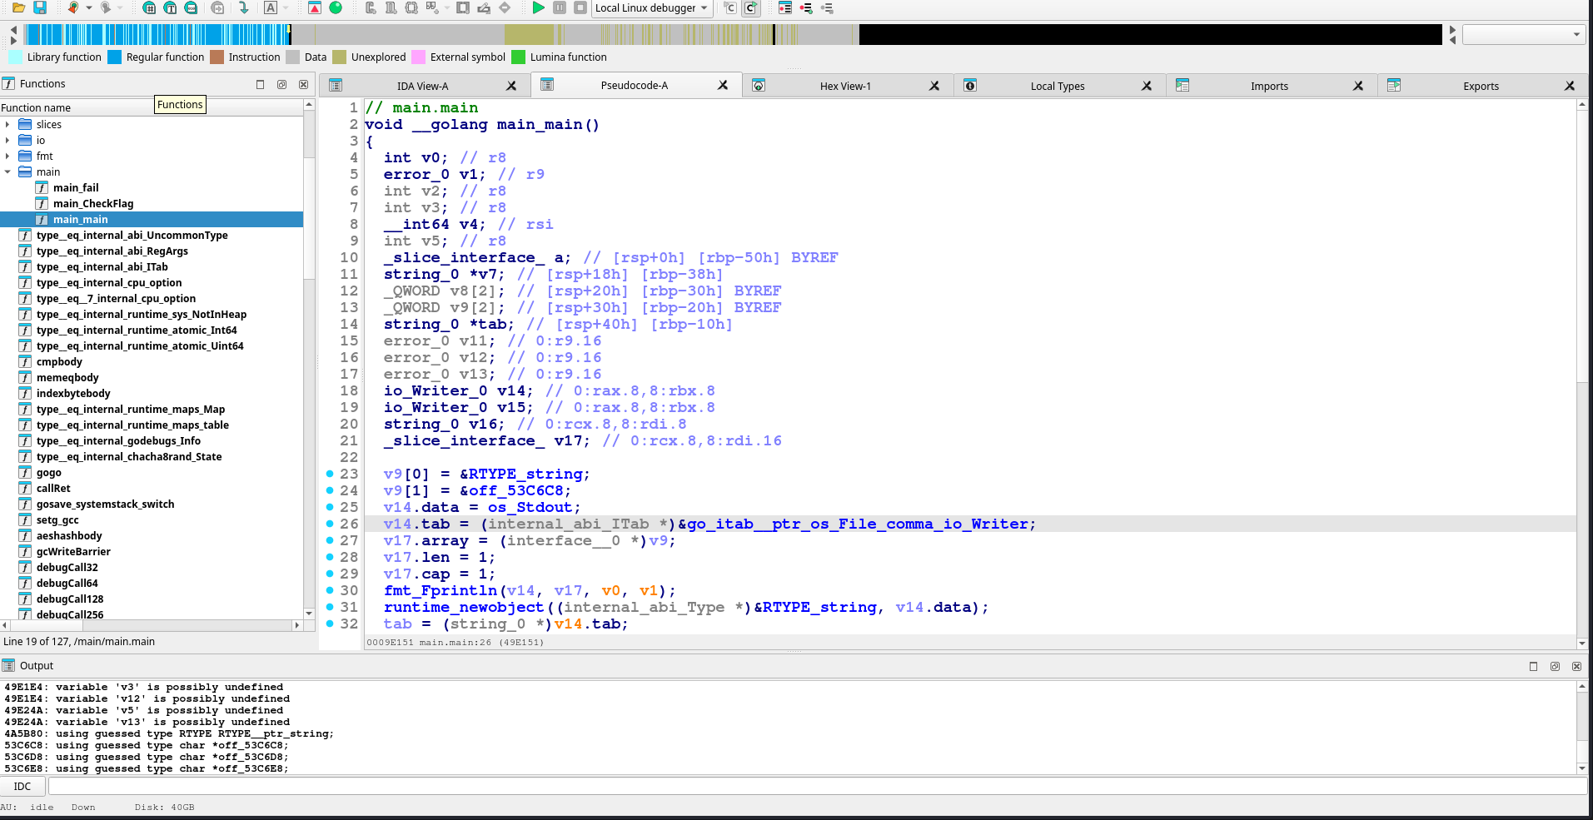Click the pause process icon in the toolbar
Image resolution: width=1593 pixels, height=820 pixels.
pyautogui.click(x=560, y=7)
